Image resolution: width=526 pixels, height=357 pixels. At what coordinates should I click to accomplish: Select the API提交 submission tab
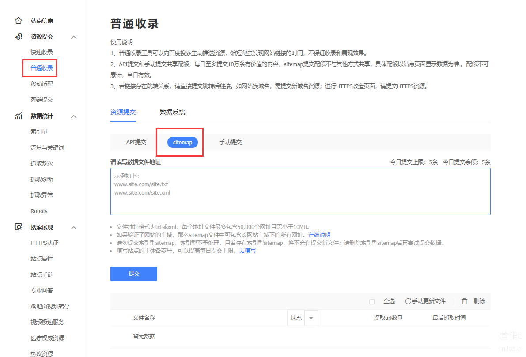(136, 142)
